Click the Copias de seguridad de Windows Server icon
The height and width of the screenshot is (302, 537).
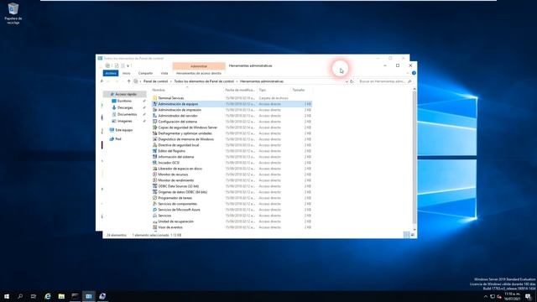(x=154, y=128)
